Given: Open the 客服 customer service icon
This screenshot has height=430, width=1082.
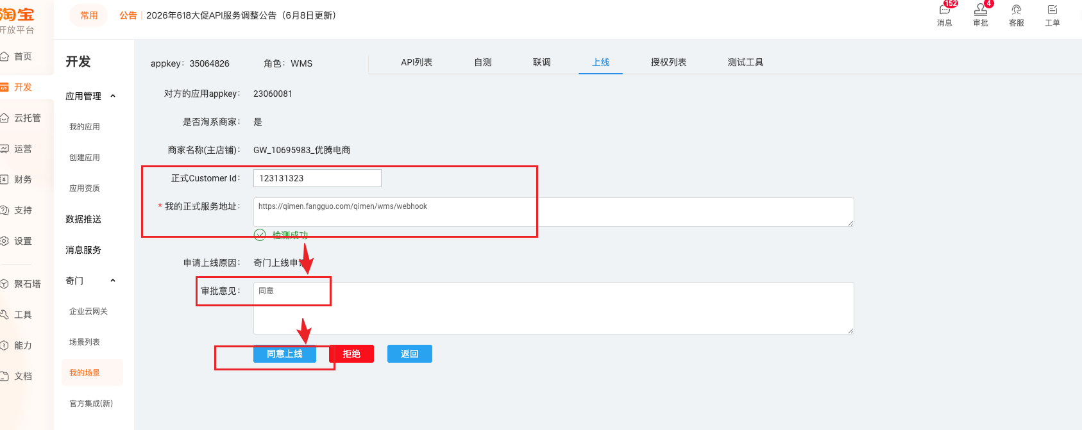Looking at the screenshot, I should point(1017,15).
